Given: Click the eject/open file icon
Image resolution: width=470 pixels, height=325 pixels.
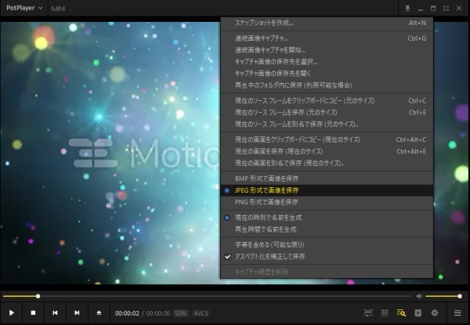Looking at the screenshot, I should point(99,312).
